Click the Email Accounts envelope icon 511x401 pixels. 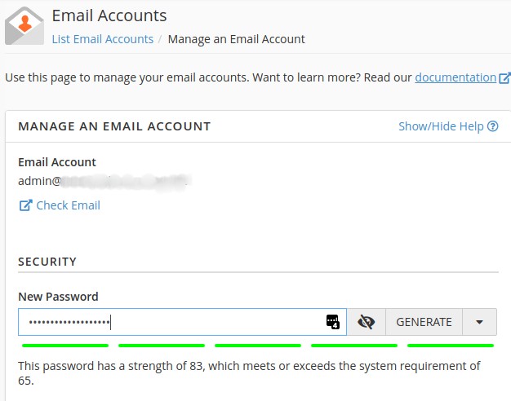pyautogui.click(x=24, y=25)
